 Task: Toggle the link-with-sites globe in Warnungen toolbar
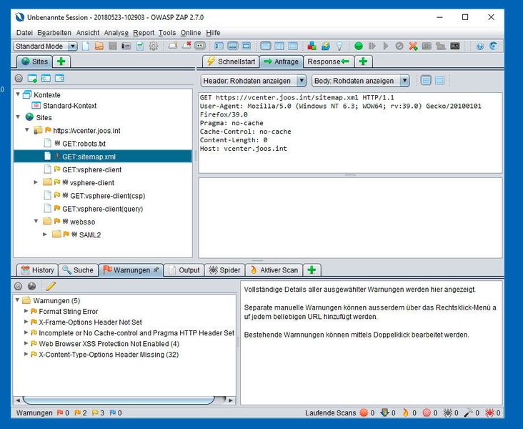tap(31, 286)
